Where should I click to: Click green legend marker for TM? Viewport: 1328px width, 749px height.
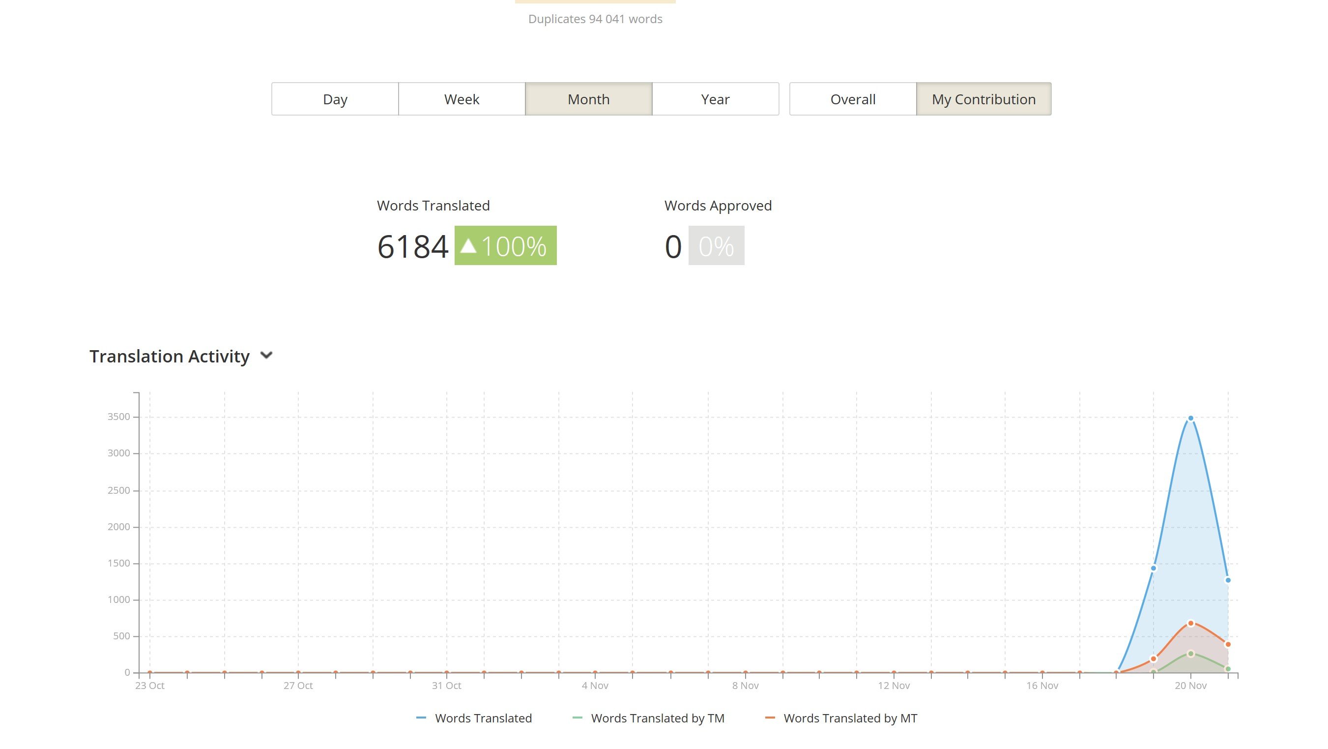(577, 718)
